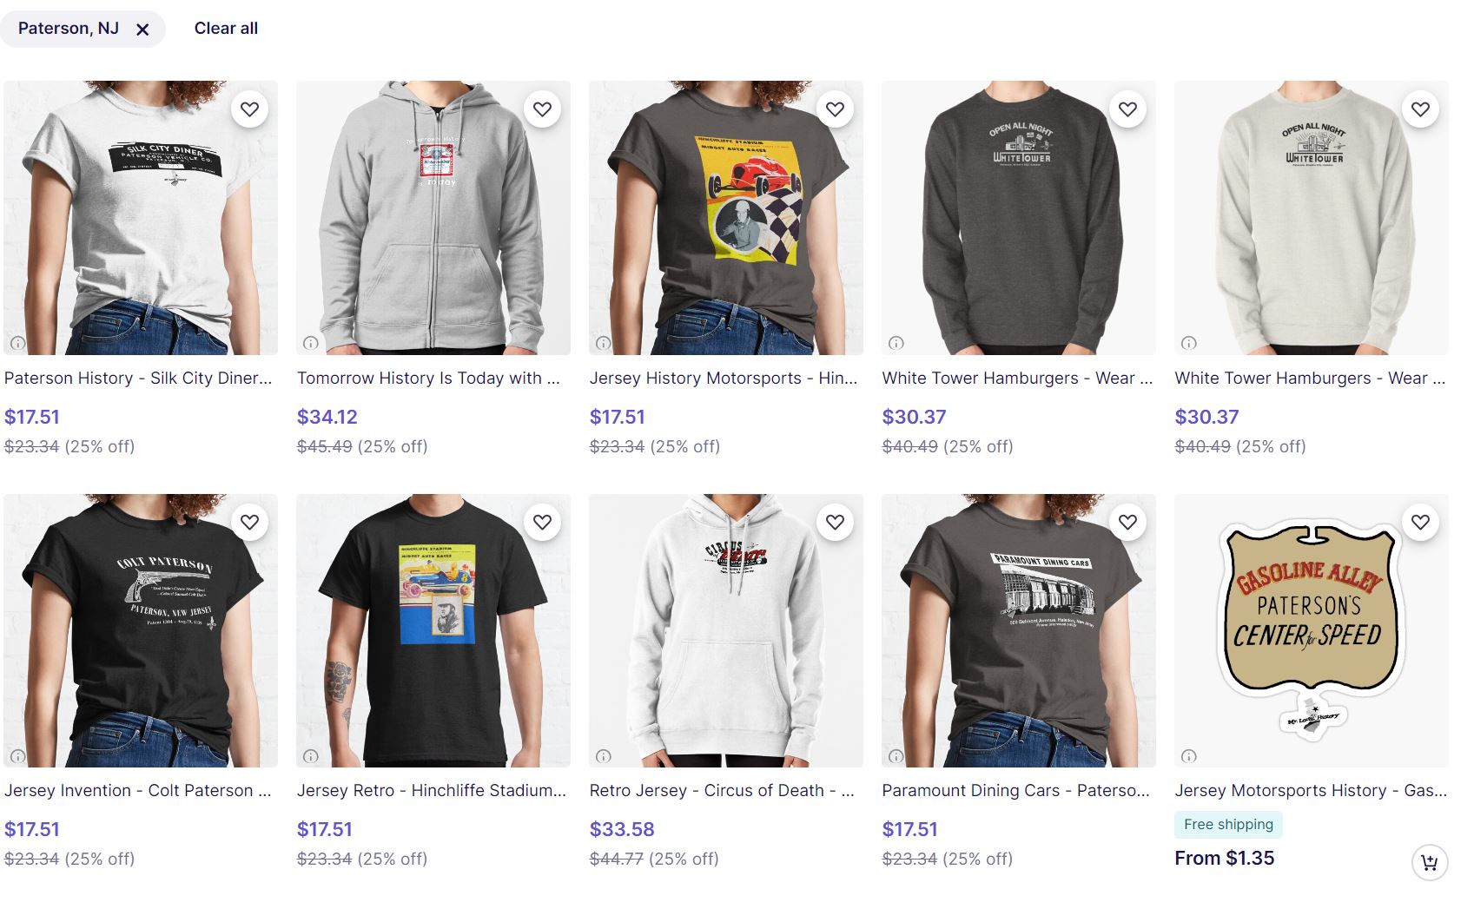Image resolution: width=1474 pixels, height=909 pixels.
Task: Remove the Paterson, NJ filter chip
Action: pos(142,30)
